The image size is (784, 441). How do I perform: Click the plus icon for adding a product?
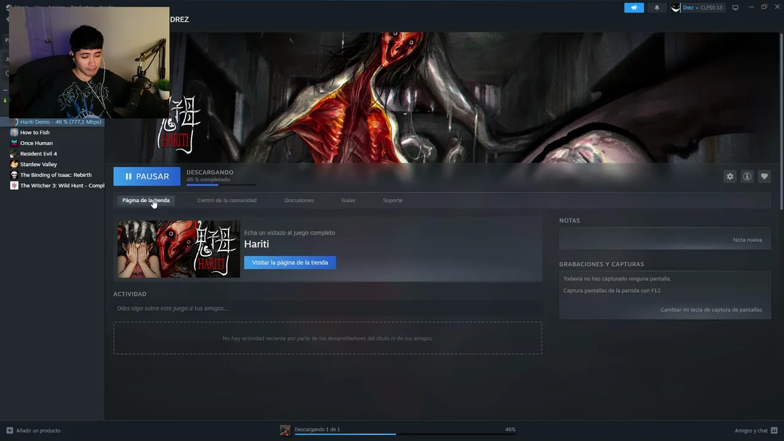point(9,431)
